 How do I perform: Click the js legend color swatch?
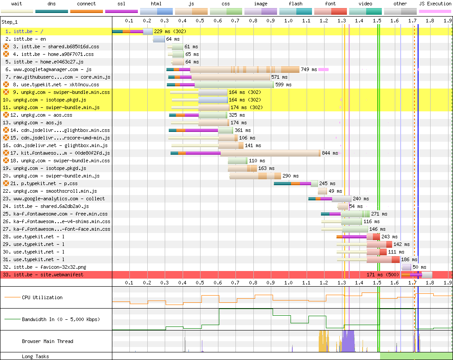(x=191, y=12)
